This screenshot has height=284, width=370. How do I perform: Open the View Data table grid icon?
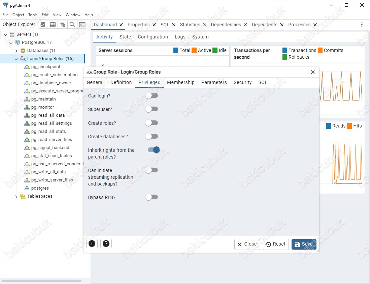pyautogui.click(x=53, y=25)
